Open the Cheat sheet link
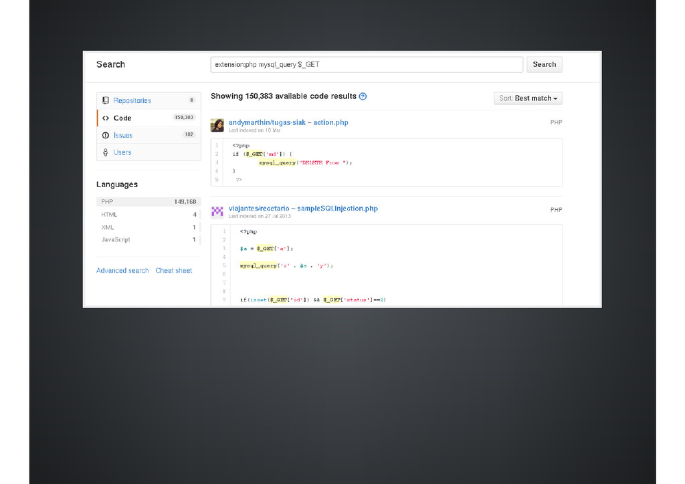 pos(173,271)
